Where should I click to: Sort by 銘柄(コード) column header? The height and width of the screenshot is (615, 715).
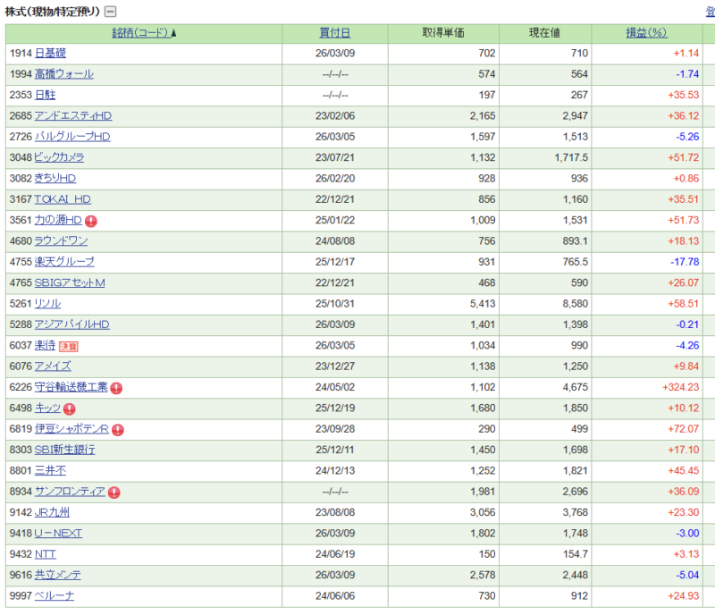tap(144, 33)
